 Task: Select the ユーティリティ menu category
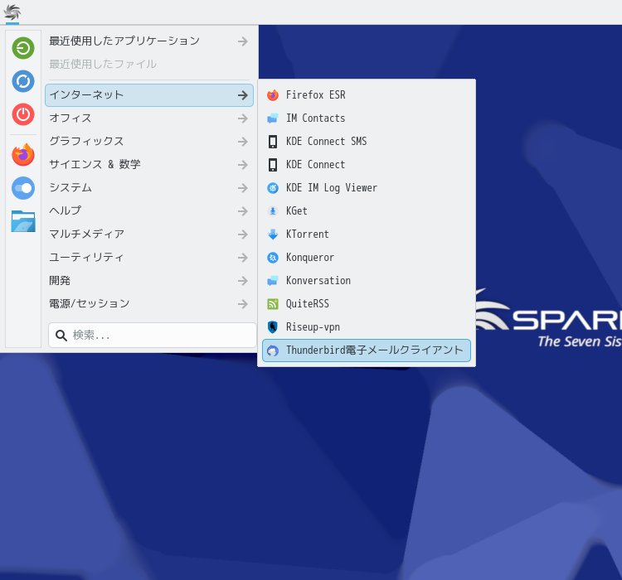(x=149, y=258)
